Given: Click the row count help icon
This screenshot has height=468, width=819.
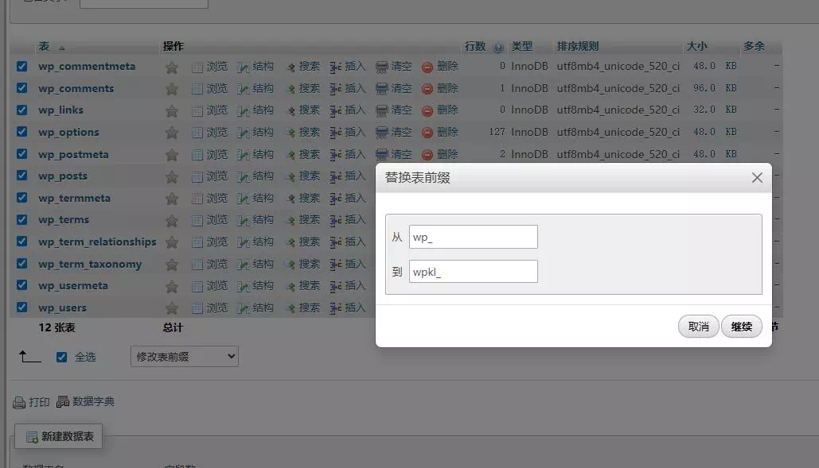Looking at the screenshot, I should pos(498,48).
